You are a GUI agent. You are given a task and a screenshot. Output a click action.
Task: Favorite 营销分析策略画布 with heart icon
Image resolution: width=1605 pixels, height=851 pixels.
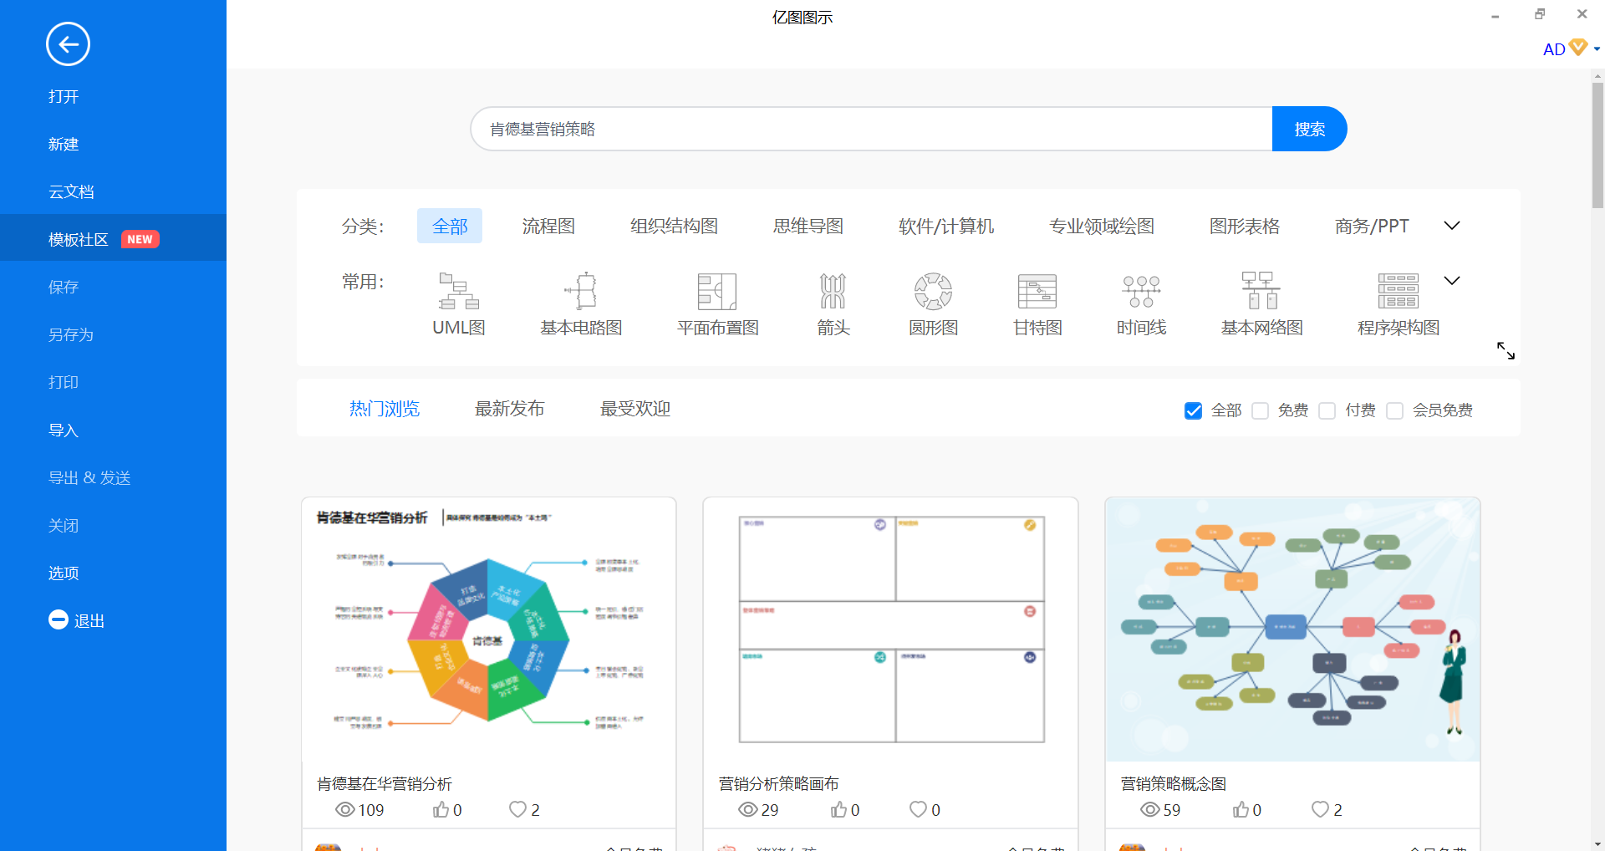point(919,809)
